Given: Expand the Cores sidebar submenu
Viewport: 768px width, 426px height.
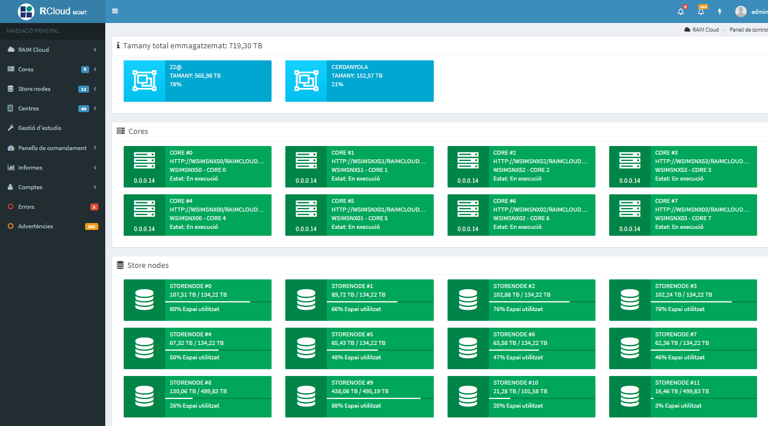Looking at the screenshot, I should (x=52, y=70).
